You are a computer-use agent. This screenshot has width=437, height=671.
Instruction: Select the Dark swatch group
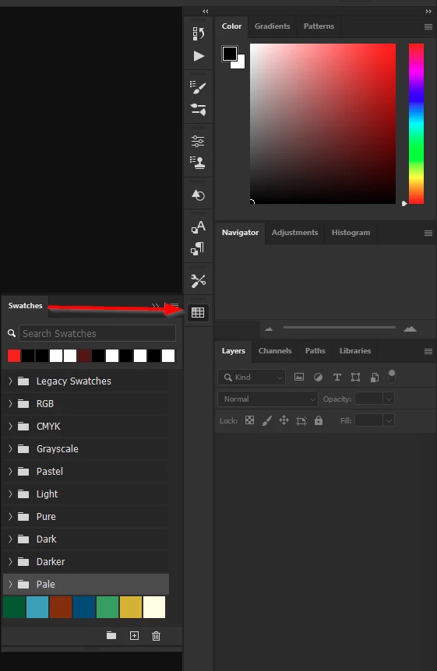tap(86, 539)
